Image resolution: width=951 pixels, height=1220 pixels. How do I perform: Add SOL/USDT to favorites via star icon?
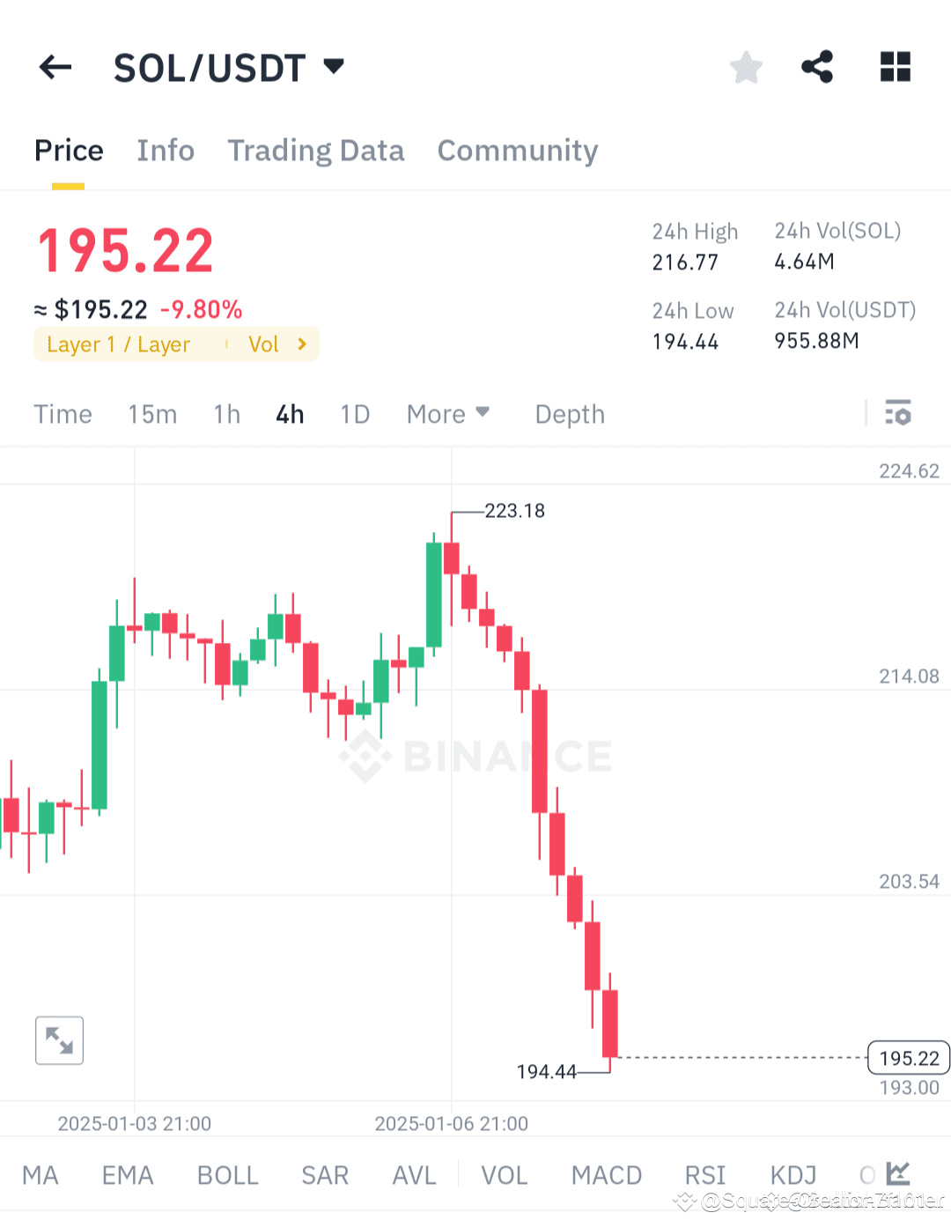pos(746,66)
